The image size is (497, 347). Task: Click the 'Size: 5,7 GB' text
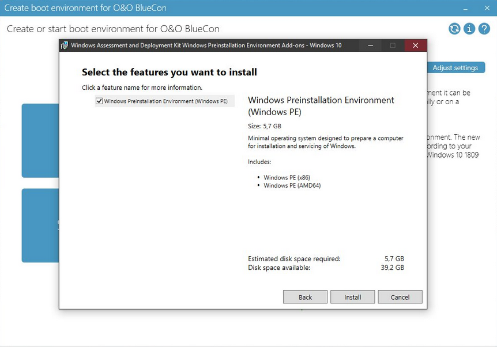coord(265,126)
